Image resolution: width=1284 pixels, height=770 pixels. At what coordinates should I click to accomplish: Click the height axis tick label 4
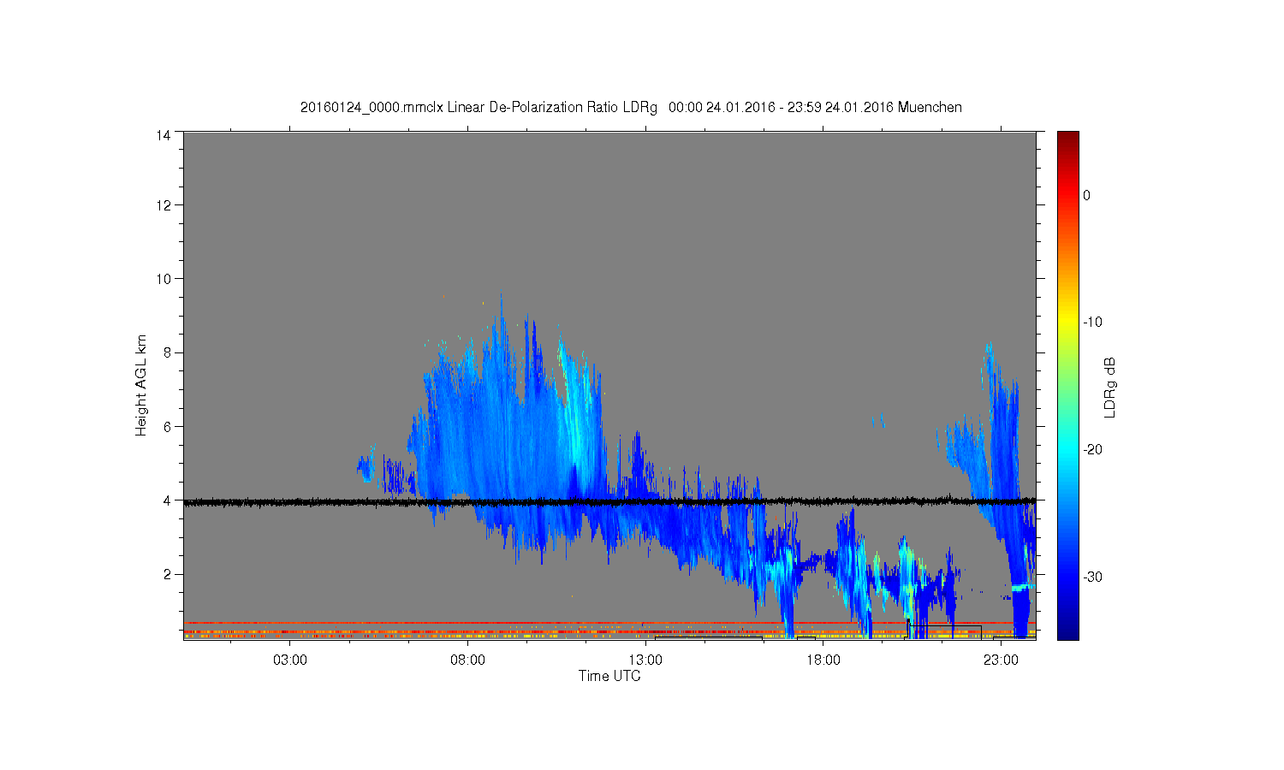(x=167, y=500)
